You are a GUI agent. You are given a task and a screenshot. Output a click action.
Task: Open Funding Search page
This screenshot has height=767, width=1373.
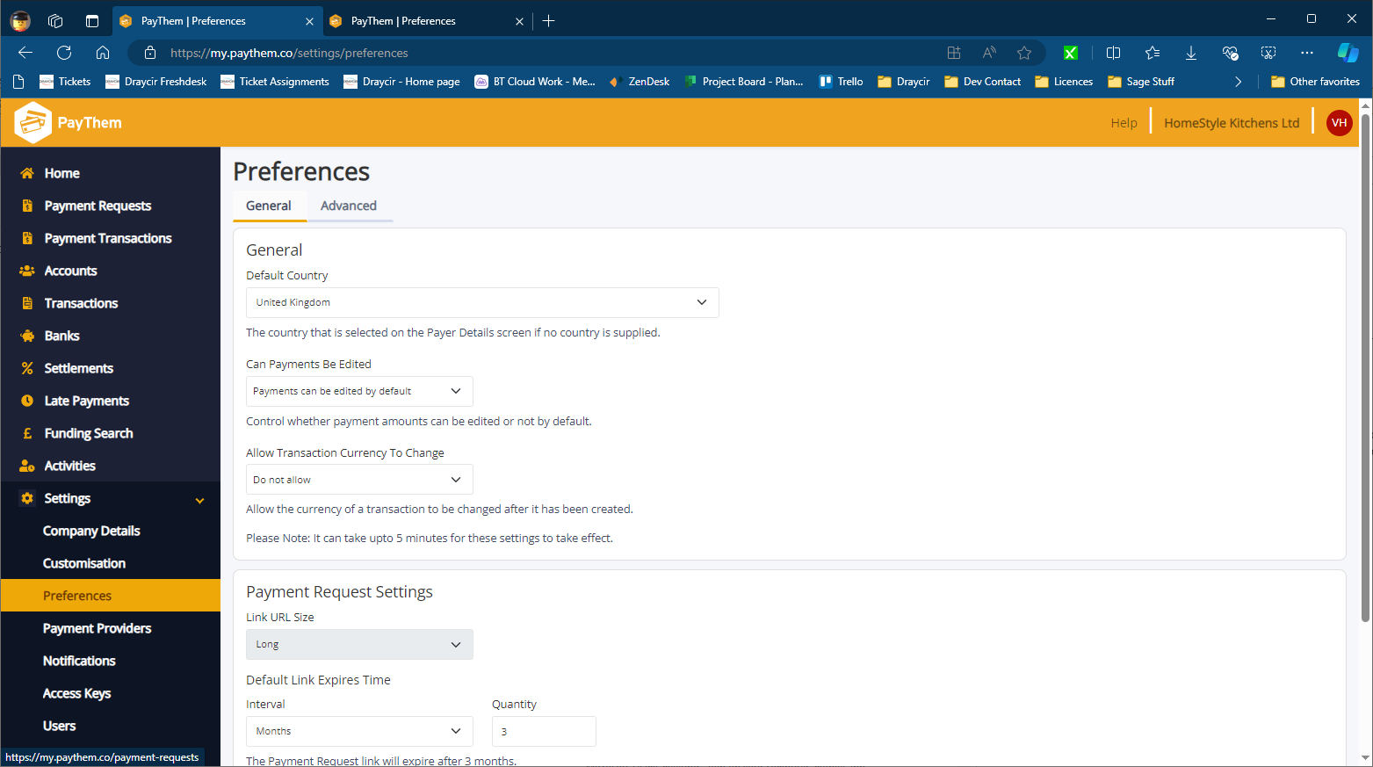(x=89, y=433)
